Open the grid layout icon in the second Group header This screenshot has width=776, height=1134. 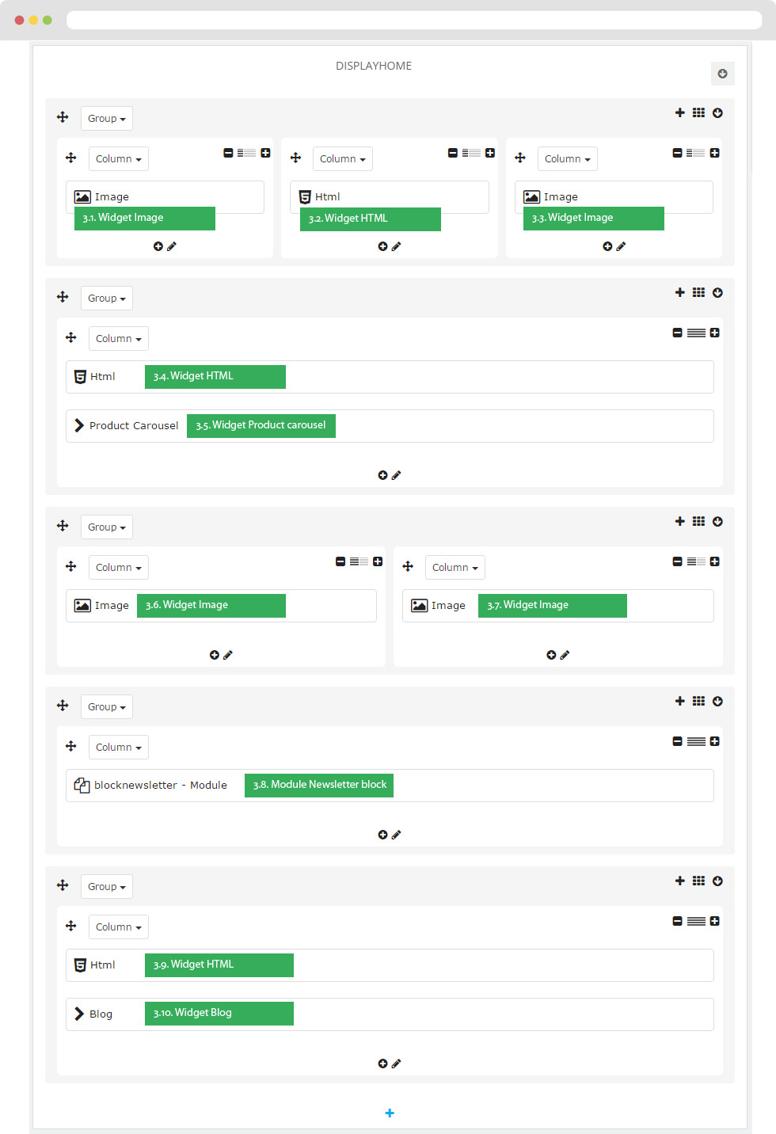click(x=698, y=292)
